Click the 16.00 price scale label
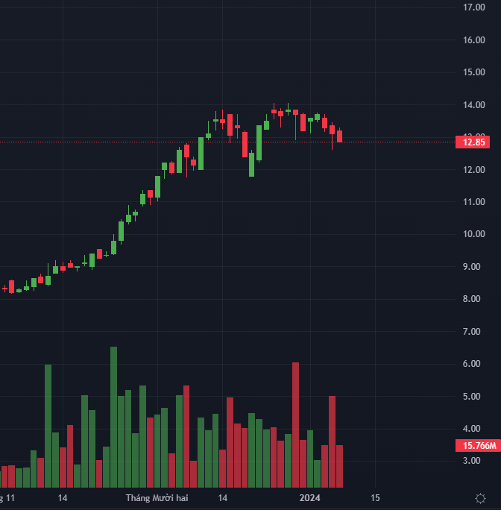The height and width of the screenshot is (510, 501). click(x=474, y=40)
